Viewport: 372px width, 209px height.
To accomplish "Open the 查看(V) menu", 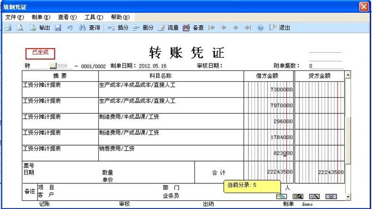I will (x=67, y=17).
